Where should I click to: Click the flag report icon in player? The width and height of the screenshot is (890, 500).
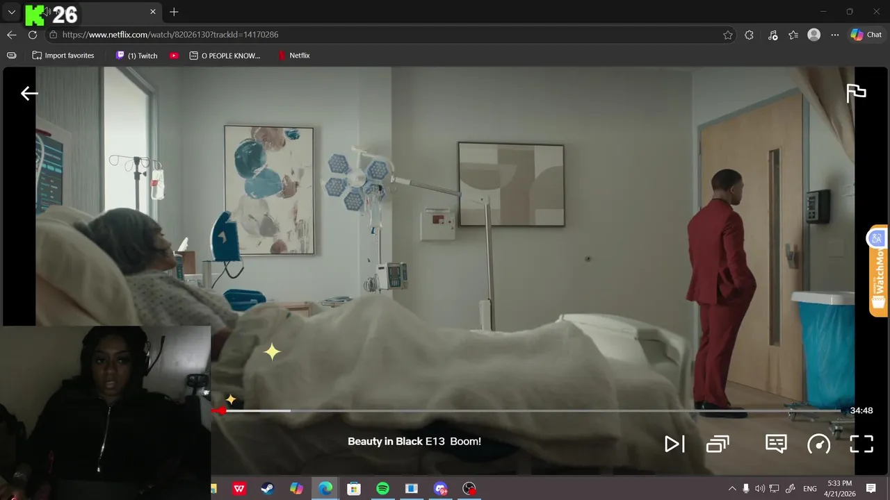[x=856, y=93]
